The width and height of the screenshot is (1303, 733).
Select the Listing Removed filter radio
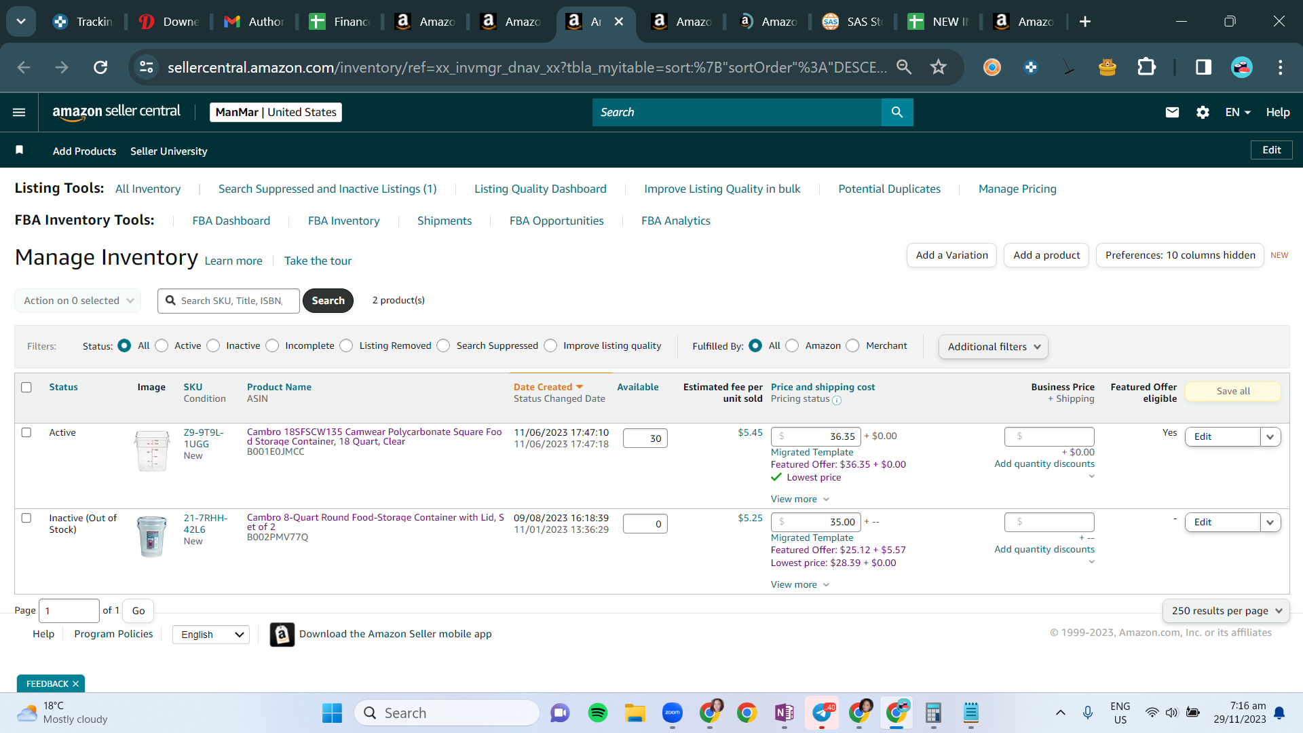[x=346, y=345]
